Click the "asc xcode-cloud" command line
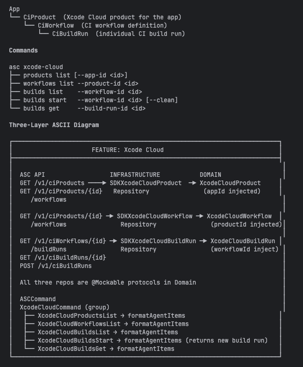Image resolution: width=303 pixels, height=367 pixels. pyautogui.click(x=36, y=67)
